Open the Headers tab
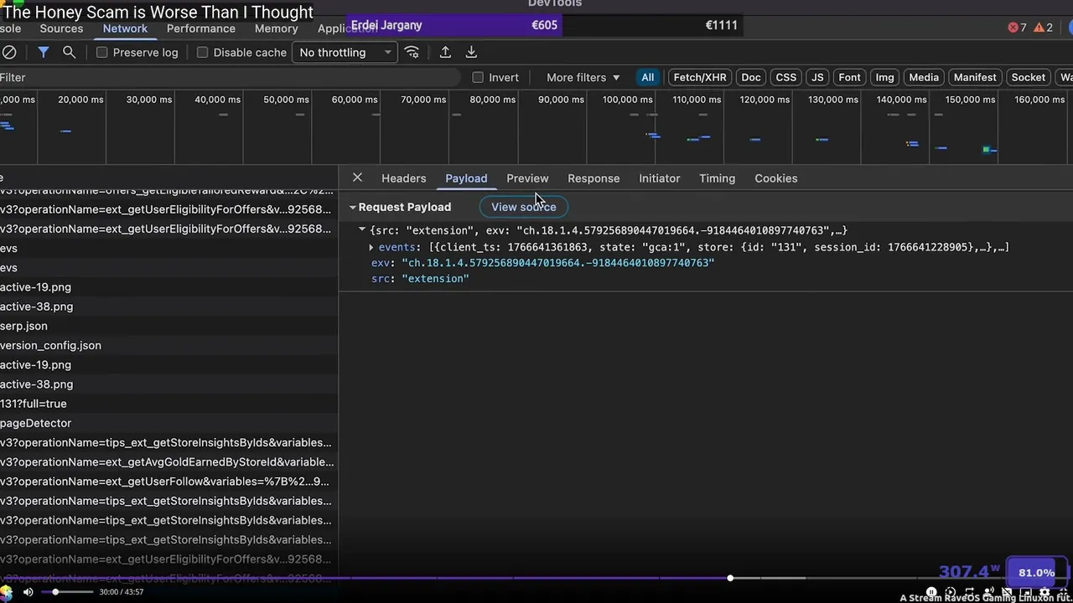This screenshot has width=1073, height=603. point(403,178)
